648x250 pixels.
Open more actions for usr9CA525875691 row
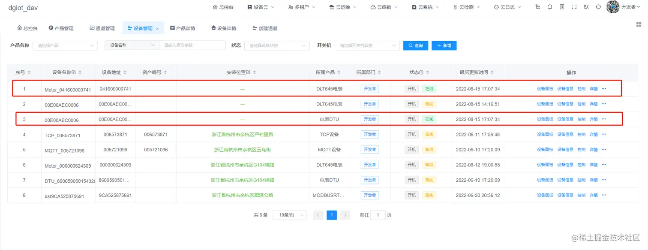(604, 195)
